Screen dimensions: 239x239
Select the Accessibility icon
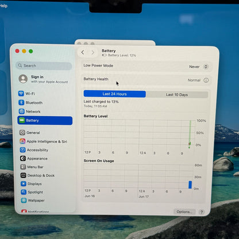[x=22, y=150]
